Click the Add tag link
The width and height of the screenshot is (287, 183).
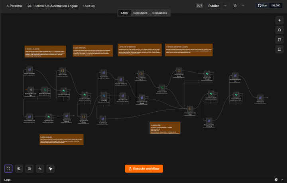pos(88,6)
